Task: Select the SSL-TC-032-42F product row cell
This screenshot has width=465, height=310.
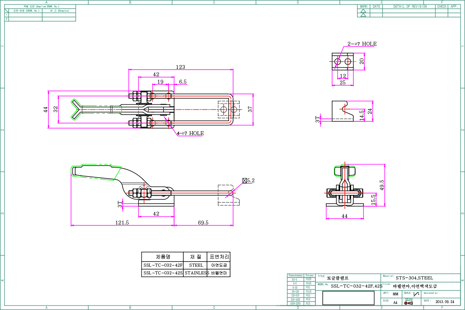Action: click(x=162, y=265)
